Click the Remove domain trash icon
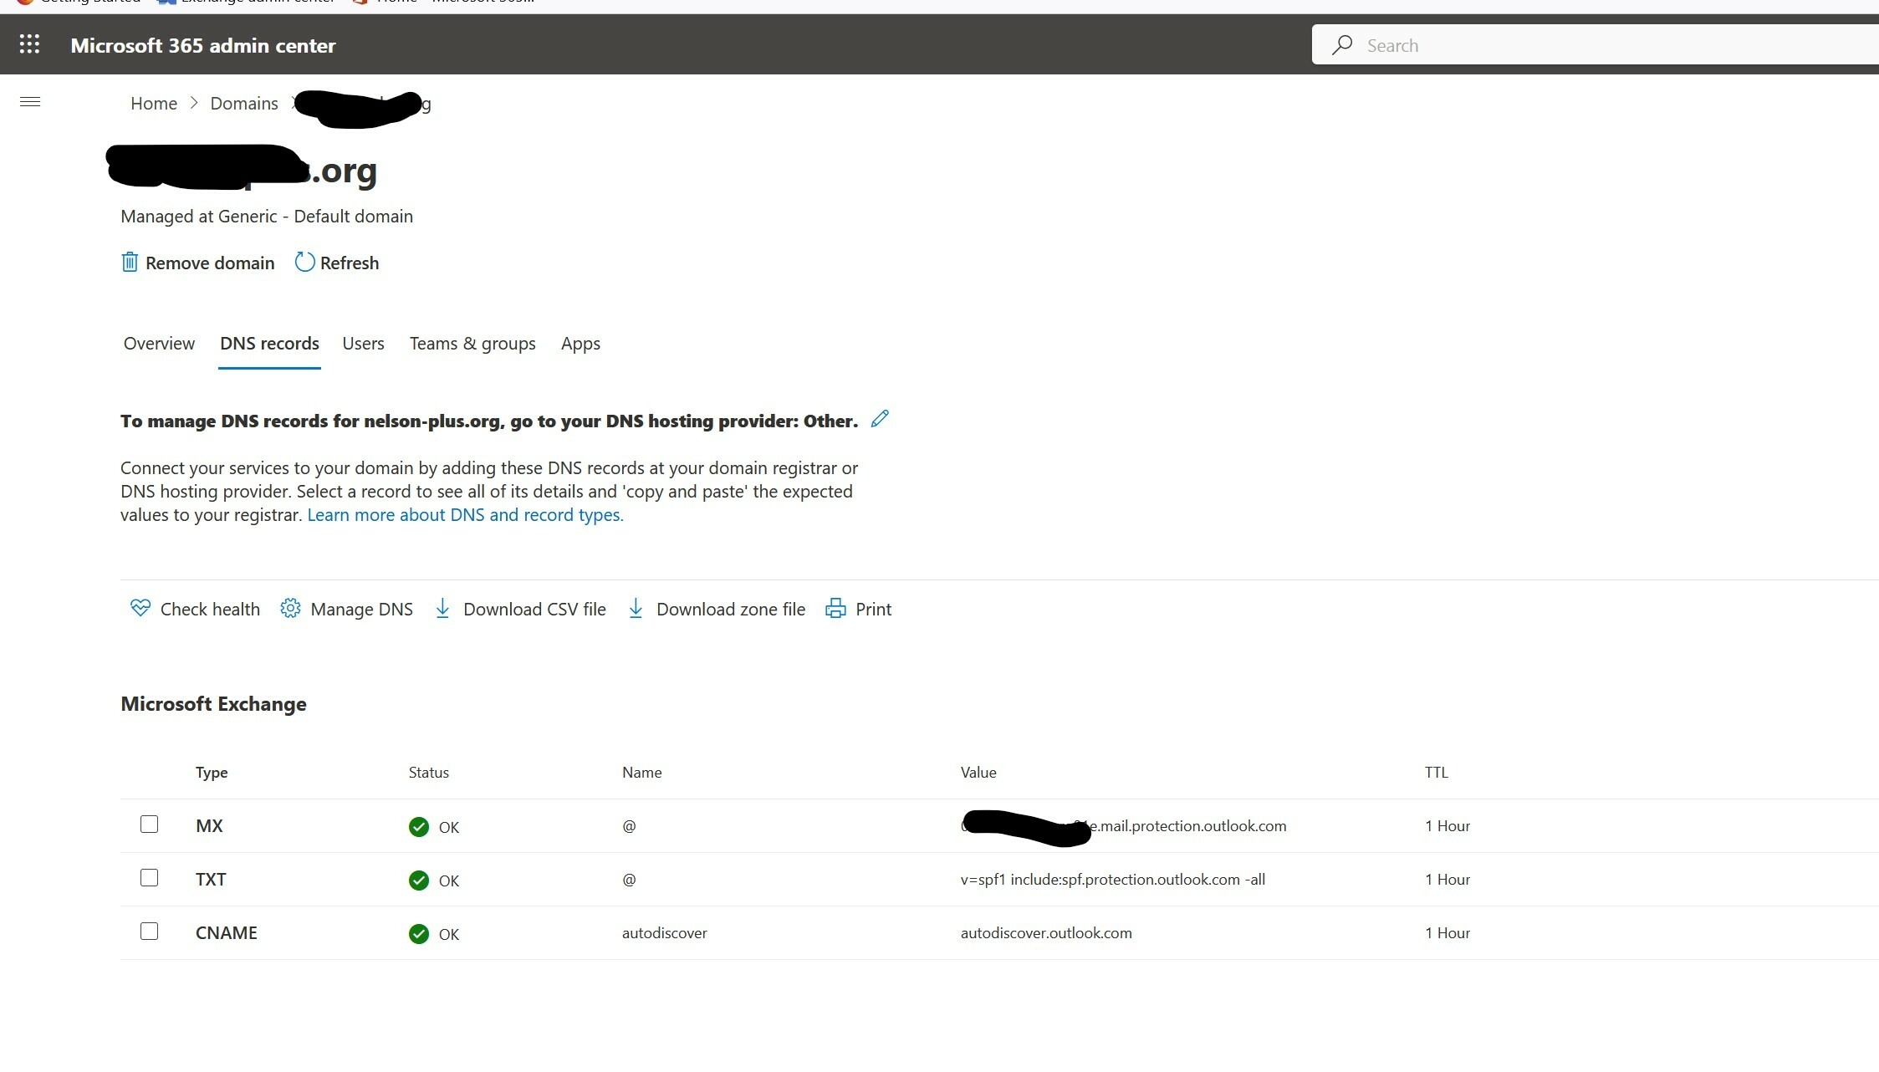This screenshot has height=1072, width=1879. [x=130, y=262]
